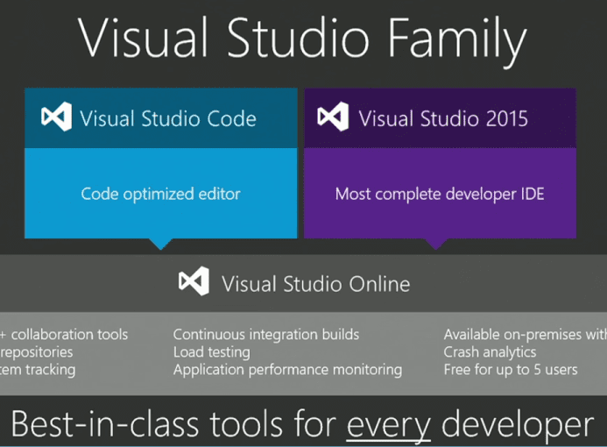Click 'Most complete developer IDE' description
Image resolution: width=607 pixels, height=447 pixels.
point(440,194)
